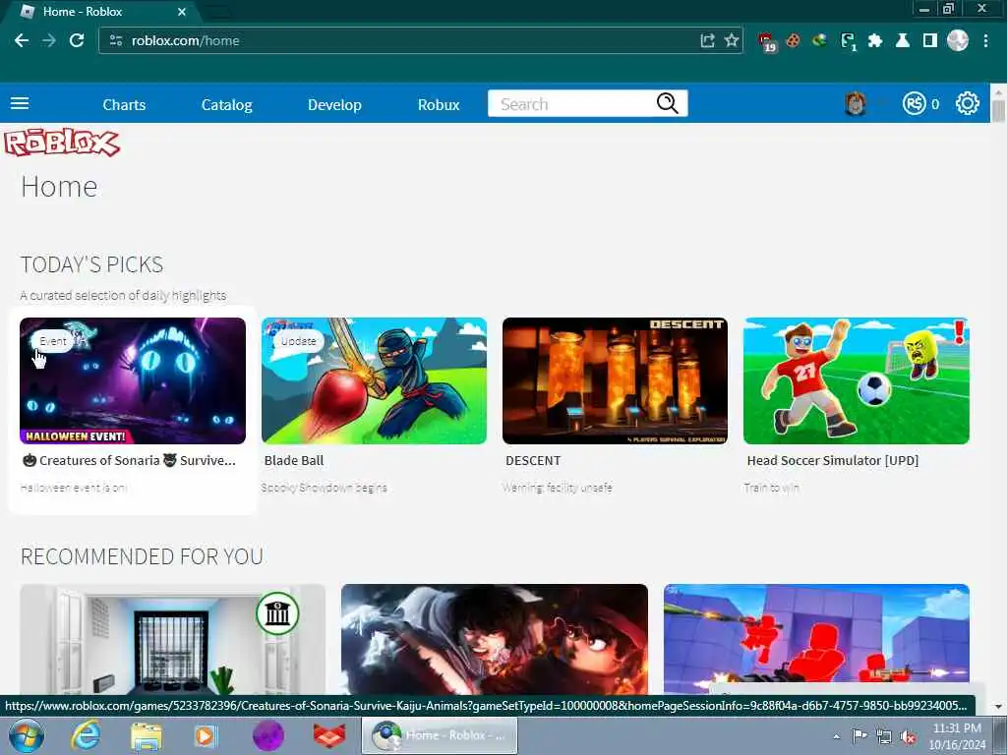Click the red fox taskbar app icon
The image size is (1007, 755).
pyautogui.click(x=328, y=735)
